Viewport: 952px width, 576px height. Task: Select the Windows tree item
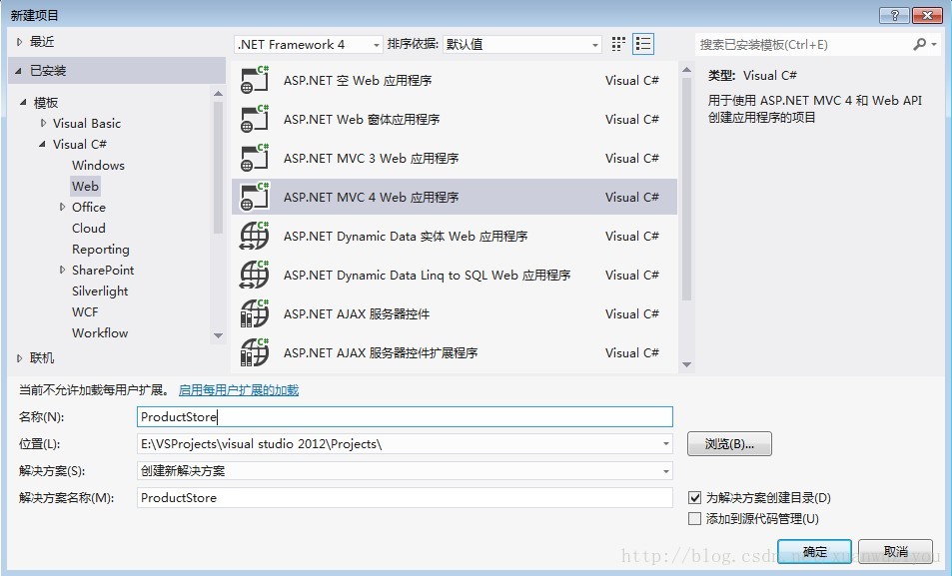(98, 165)
